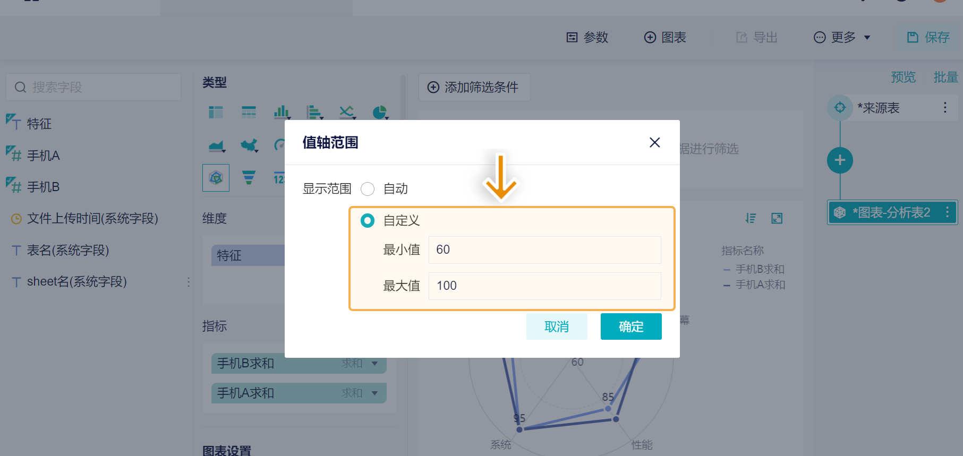
Task: Click 添加筛选条件 to add a filter
Action: [x=474, y=87]
